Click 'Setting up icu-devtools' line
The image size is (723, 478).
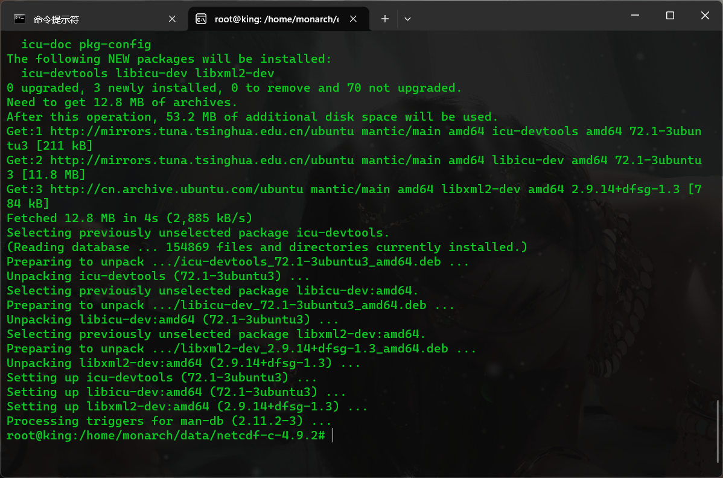tap(161, 378)
